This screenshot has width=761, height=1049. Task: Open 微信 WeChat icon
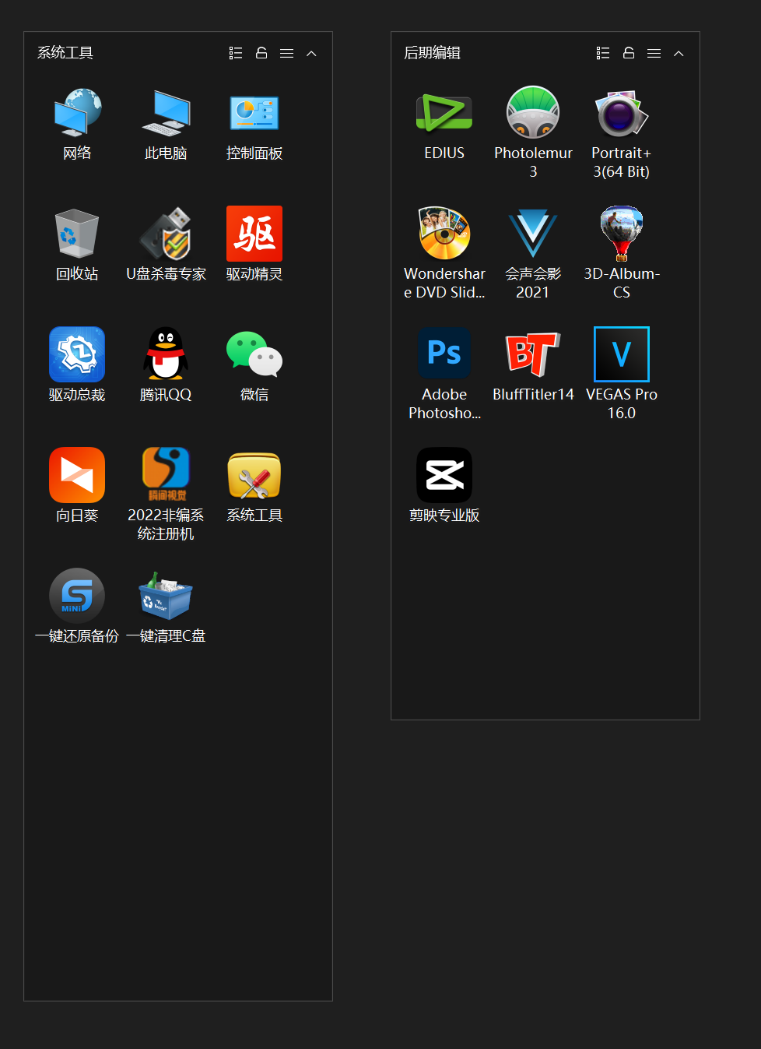coord(254,354)
